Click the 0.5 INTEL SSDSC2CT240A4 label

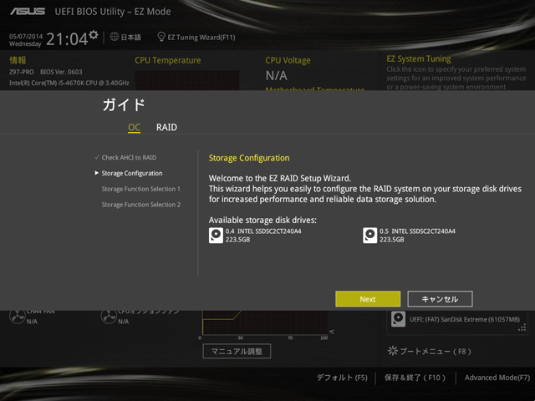[417, 231]
